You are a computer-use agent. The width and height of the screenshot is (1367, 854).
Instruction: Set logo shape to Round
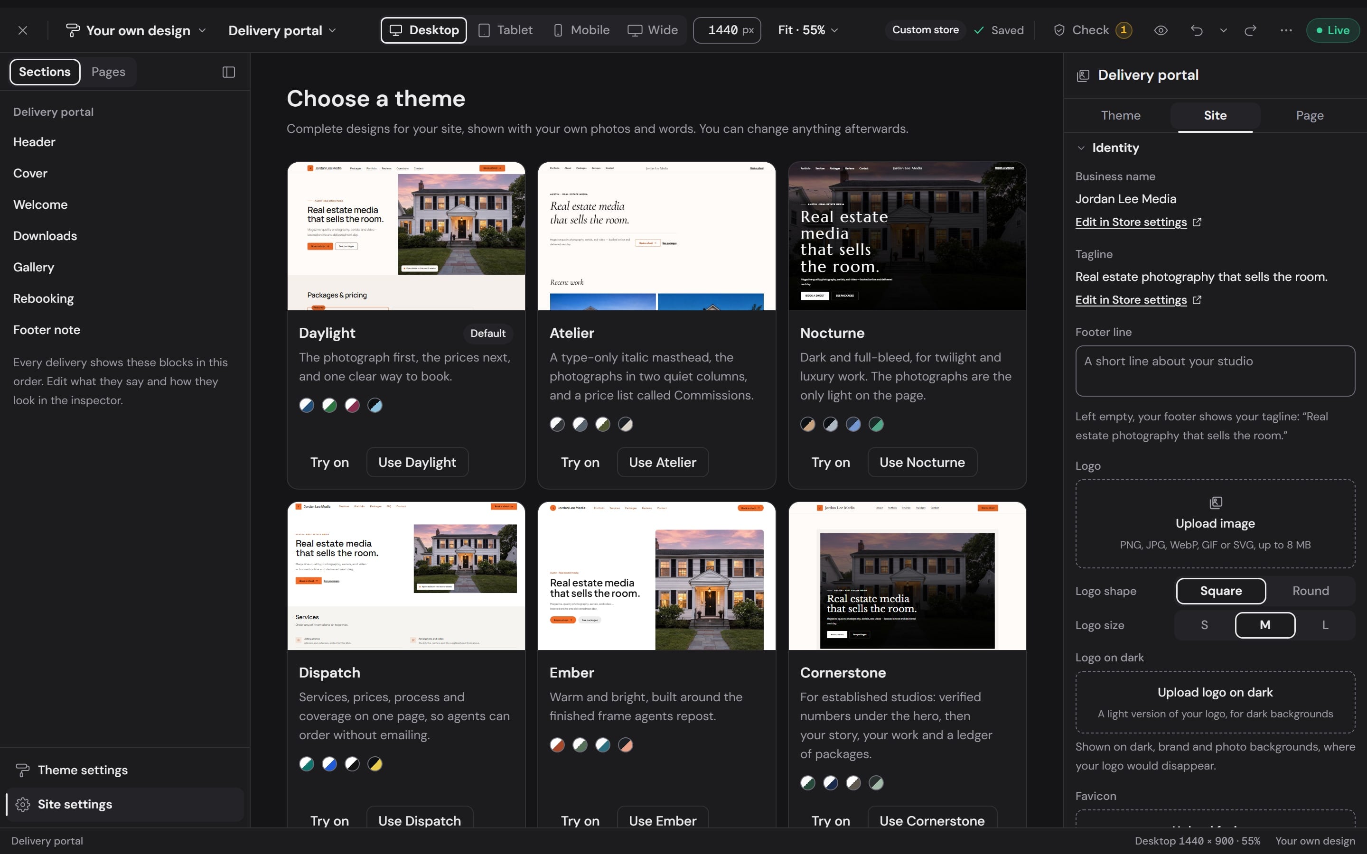[1311, 591]
